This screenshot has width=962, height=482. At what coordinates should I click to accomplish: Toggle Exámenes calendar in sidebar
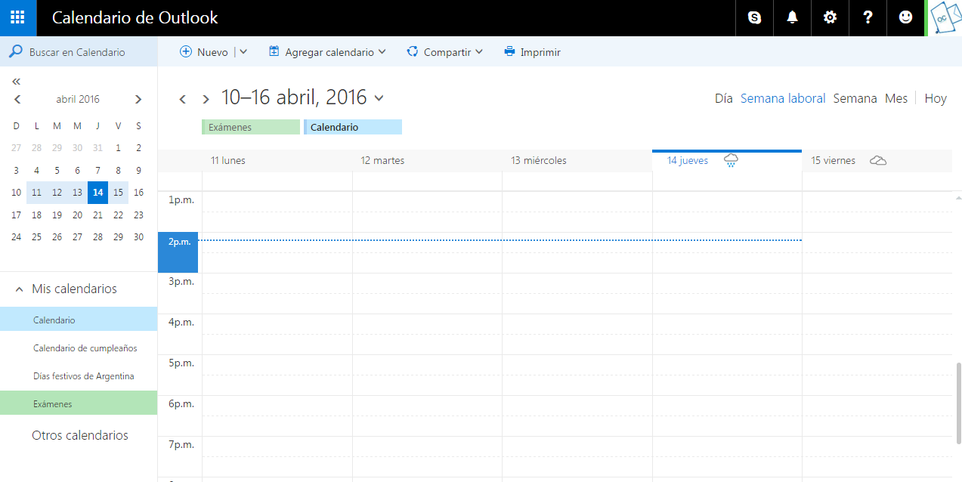[79, 403]
